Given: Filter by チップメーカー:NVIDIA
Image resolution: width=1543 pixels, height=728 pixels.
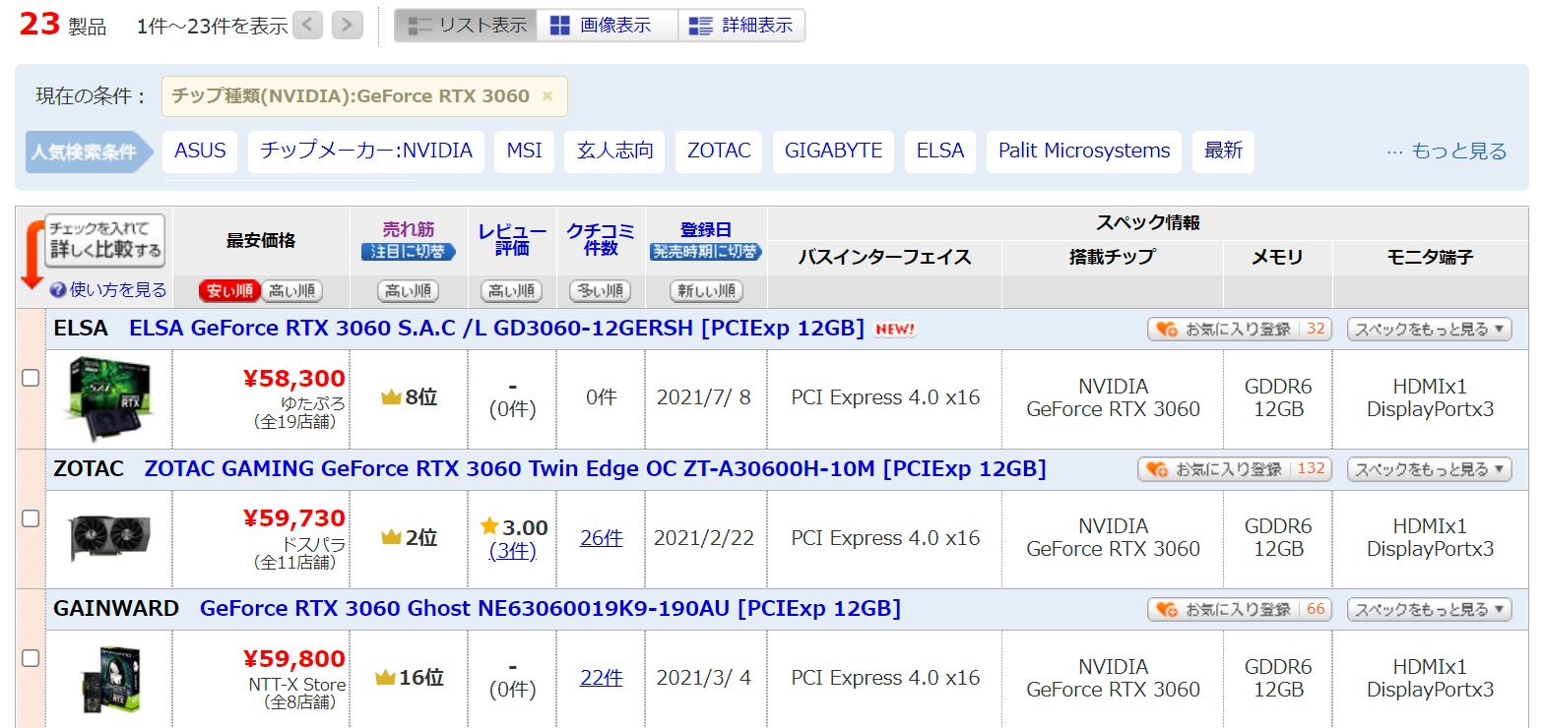Looking at the screenshot, I should click(x=366, y=152).
